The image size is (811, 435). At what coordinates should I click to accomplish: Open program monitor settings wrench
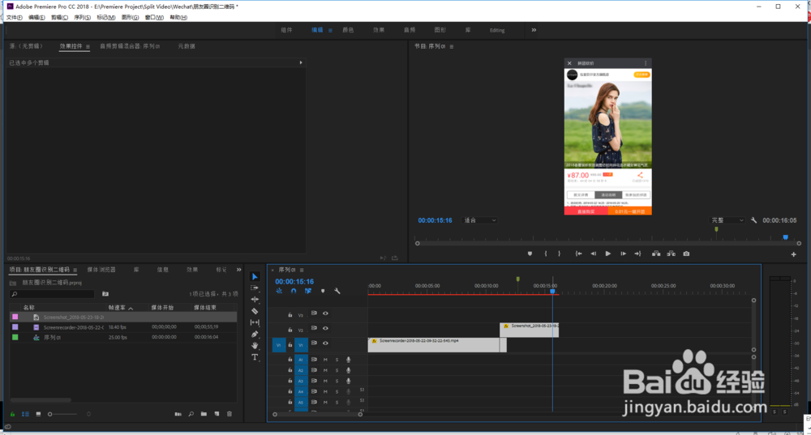coord(753,220)
